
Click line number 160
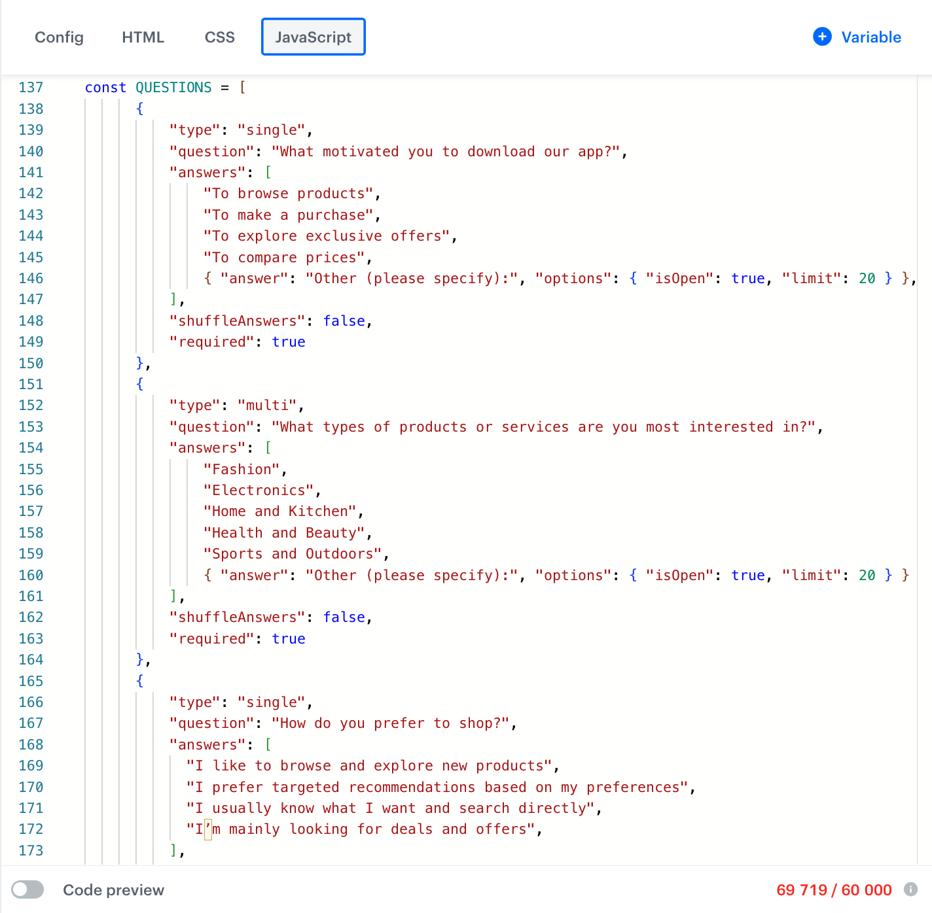[x=31, y=575]
